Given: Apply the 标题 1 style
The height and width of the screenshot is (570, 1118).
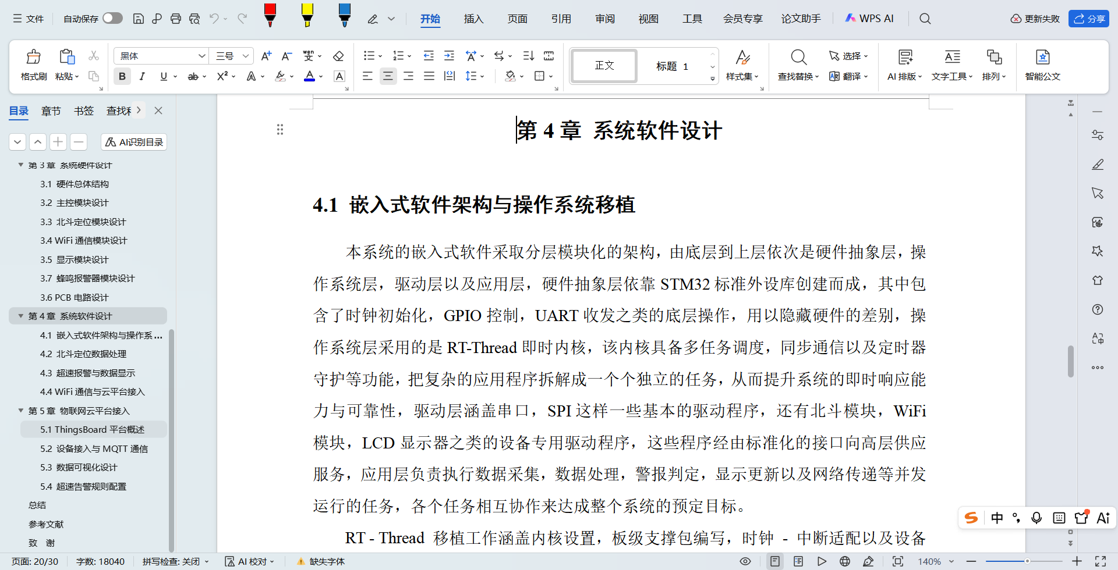Looking at the screenshot, I should (672, 66).
